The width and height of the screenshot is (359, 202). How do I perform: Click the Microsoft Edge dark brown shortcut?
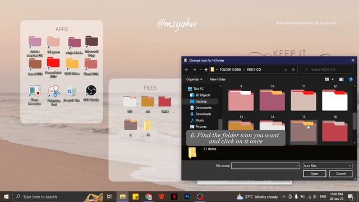(x=91, y=46)
